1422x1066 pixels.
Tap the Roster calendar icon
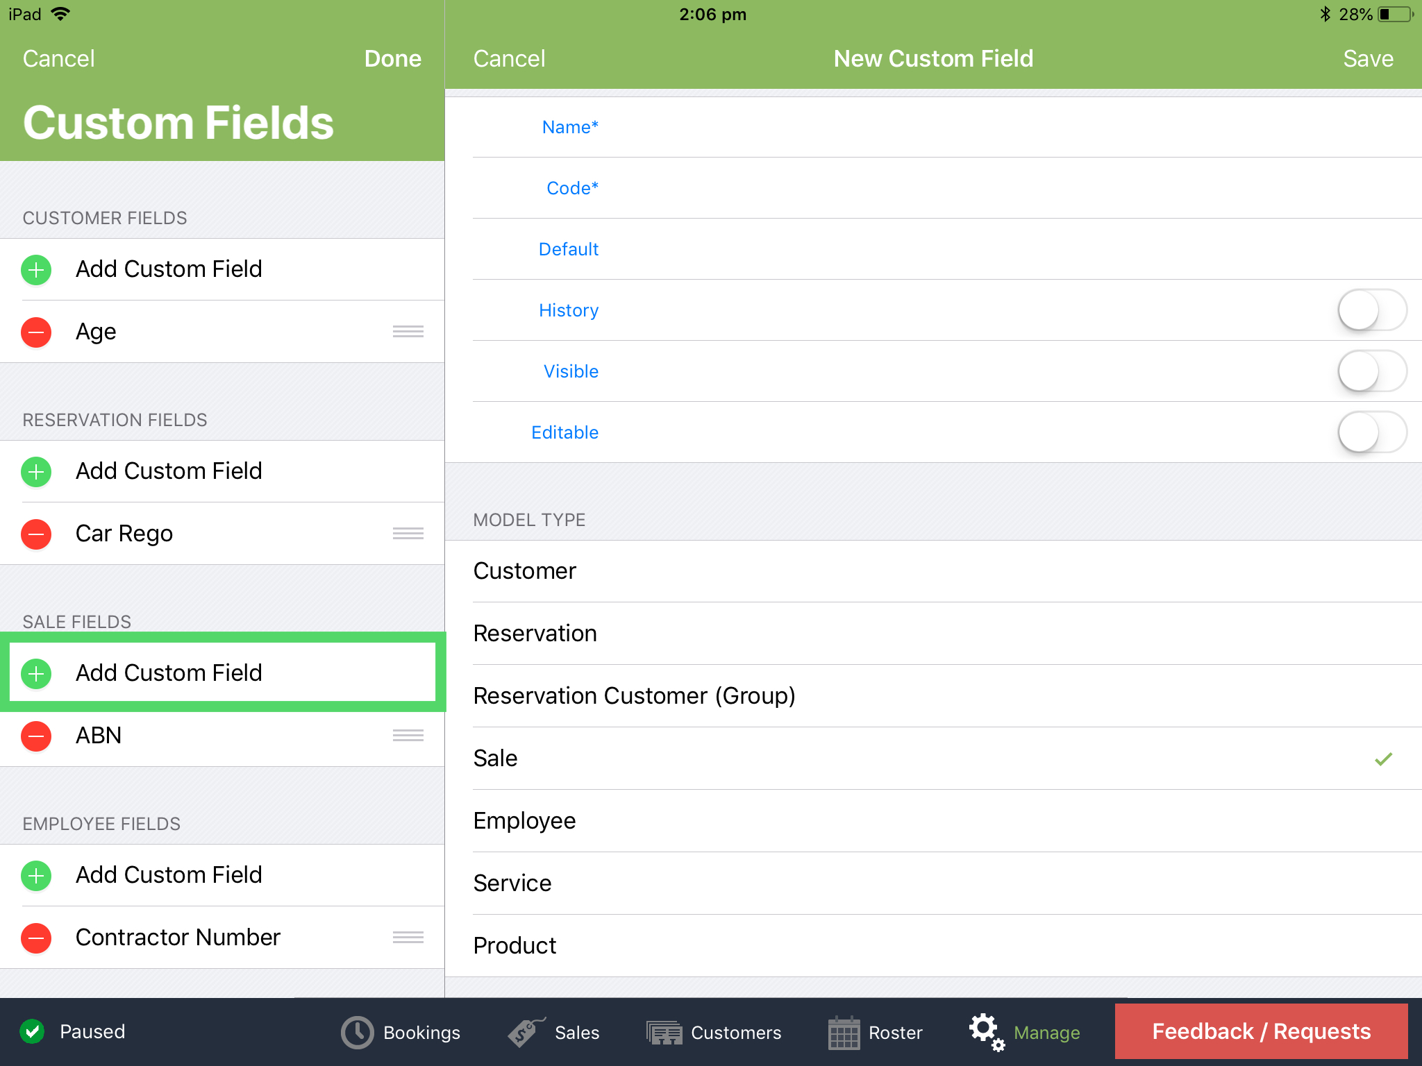844,1033
